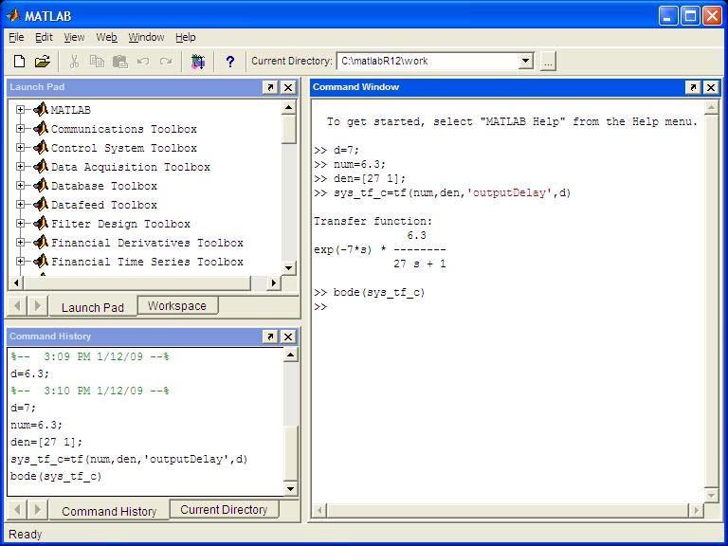The image size is (728, 546).
Task: Close the Command History panel
Action: 288,337
